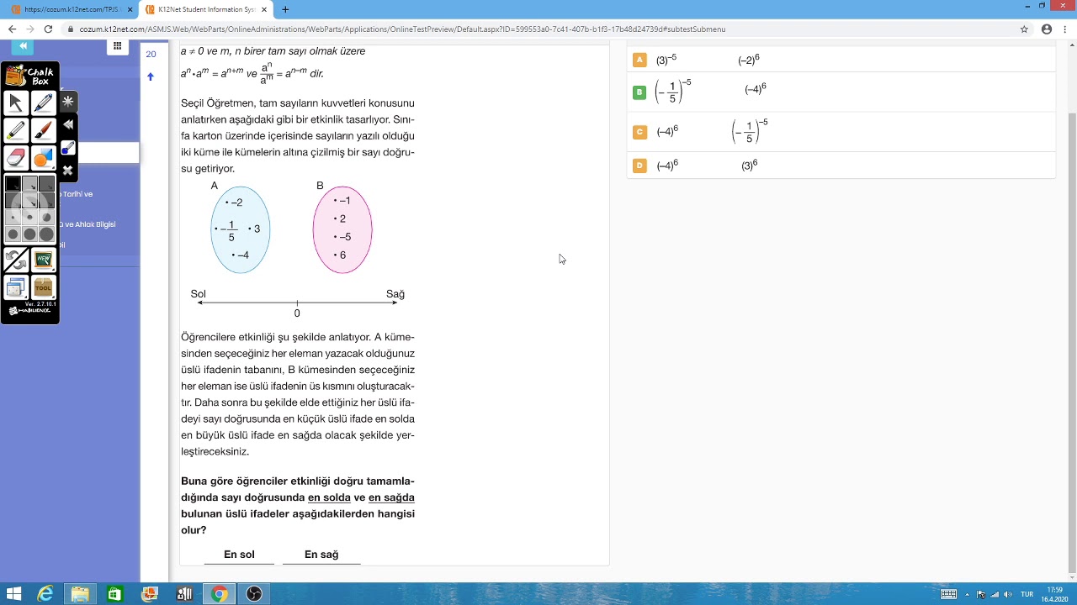Image resolution: width=1077 pixels, height=605 pixels.
Task: Choose the highlighter marker tool
Action: (15, 130)
